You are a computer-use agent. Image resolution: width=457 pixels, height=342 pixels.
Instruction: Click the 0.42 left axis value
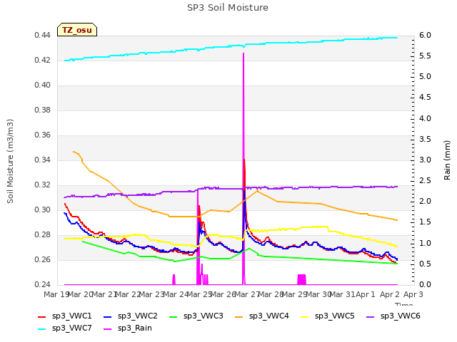pyautogui.click(x=43, y=61)
